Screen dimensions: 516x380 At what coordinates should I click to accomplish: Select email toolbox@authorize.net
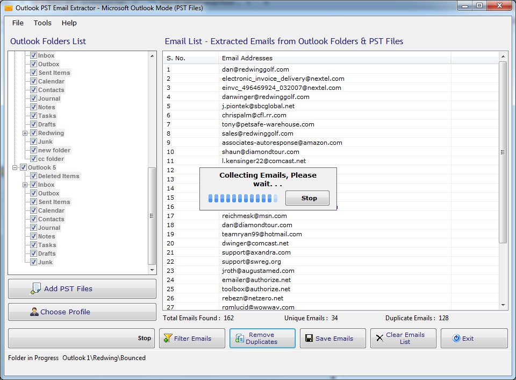coord(256,288)
